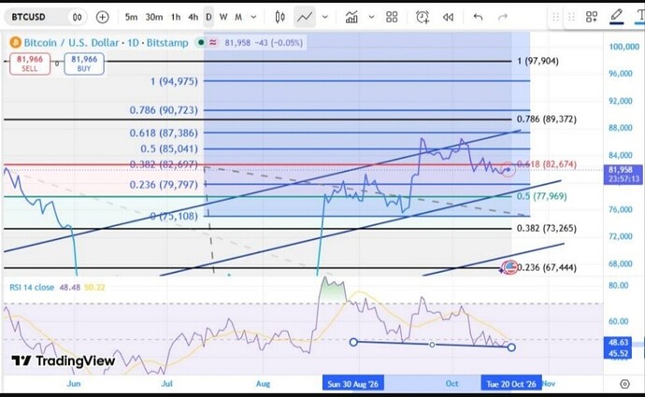Click the 81,966 SELL button
This screenshot has width=645, height=397.
(30, 64)
